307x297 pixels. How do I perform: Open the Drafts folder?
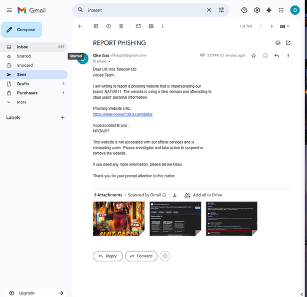pos(34,83)
